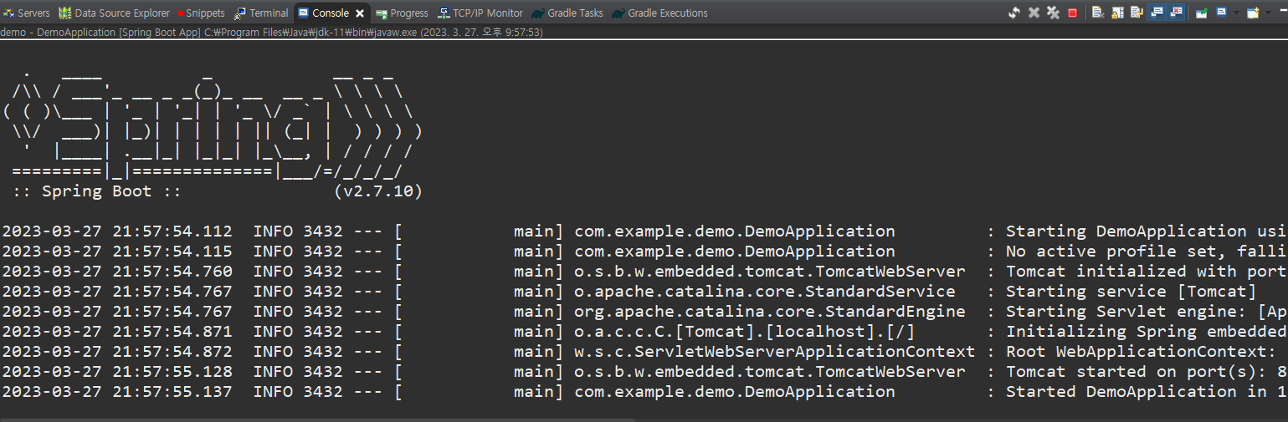
Task: Toggle Scroll Lock in the console
Action: (x=1117, y=13)
